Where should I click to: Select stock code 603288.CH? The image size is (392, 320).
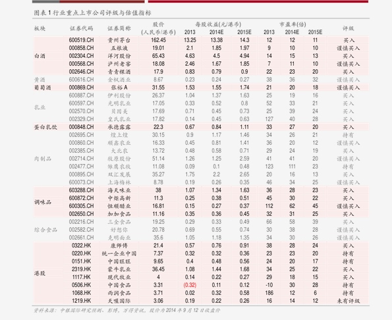coord(81,190)
